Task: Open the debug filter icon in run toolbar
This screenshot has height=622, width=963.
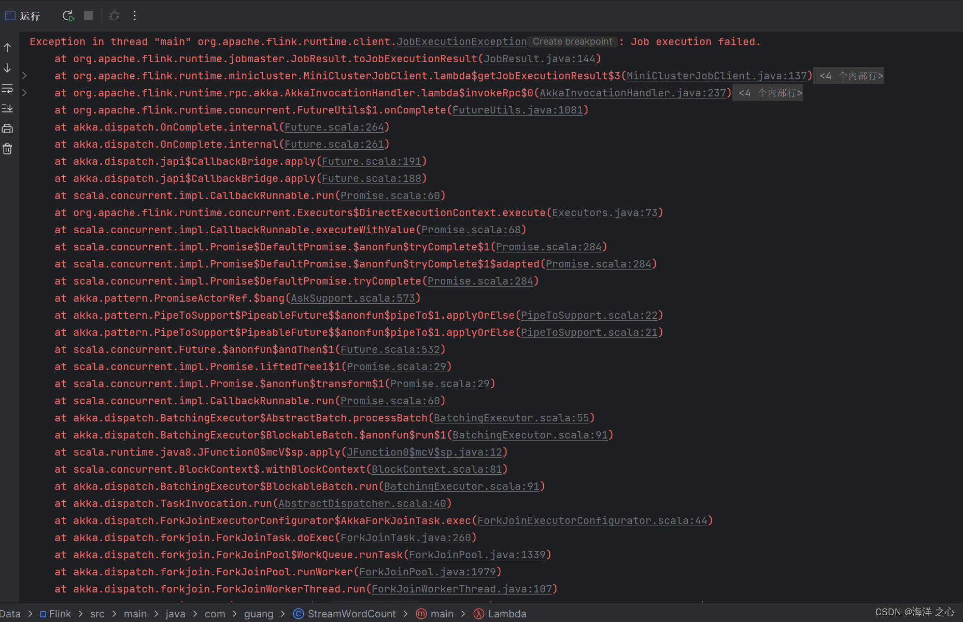Action: (114, 16)
